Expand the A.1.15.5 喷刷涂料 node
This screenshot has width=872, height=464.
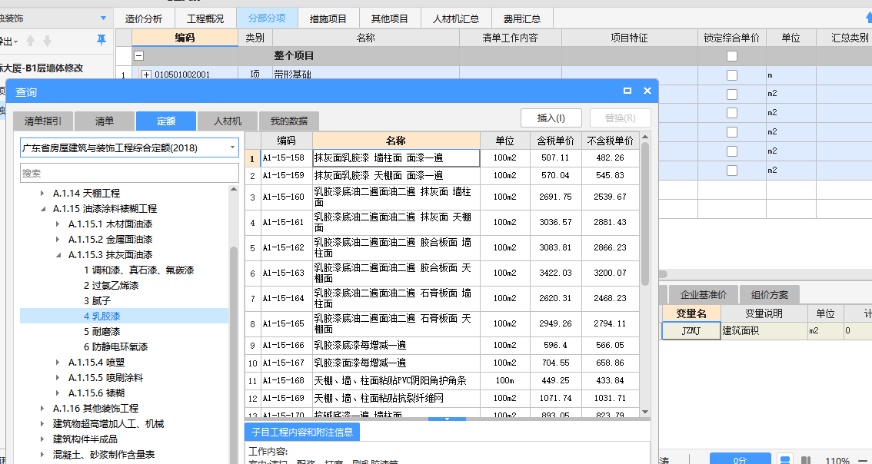[x=58, y=378]
